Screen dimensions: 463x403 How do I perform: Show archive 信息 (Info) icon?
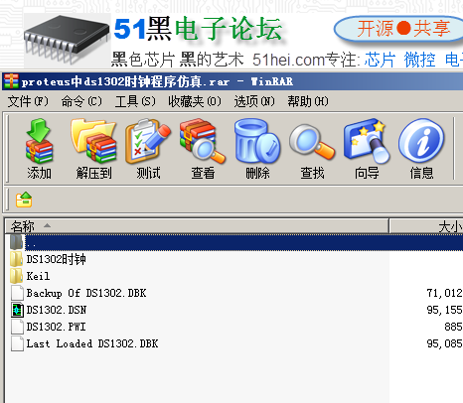pyautogui.click(x=421, y=149)
